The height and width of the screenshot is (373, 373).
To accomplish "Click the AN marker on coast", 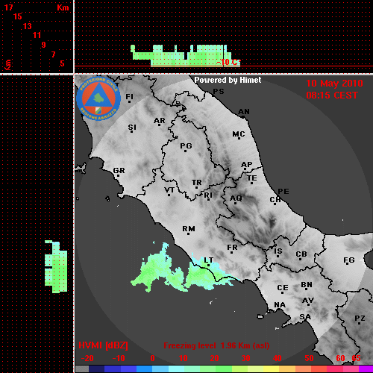I will (244, 112).
